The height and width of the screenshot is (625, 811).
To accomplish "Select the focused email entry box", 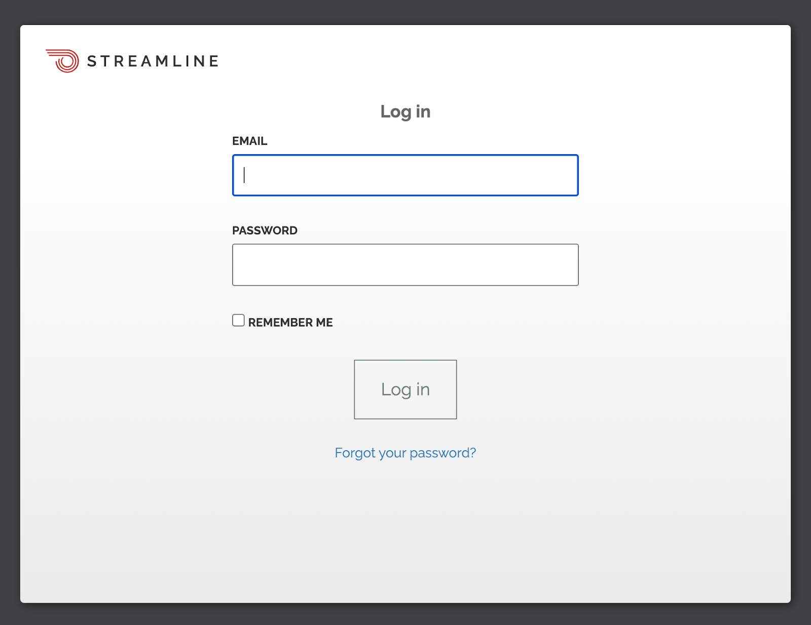I will click(405, 175).
